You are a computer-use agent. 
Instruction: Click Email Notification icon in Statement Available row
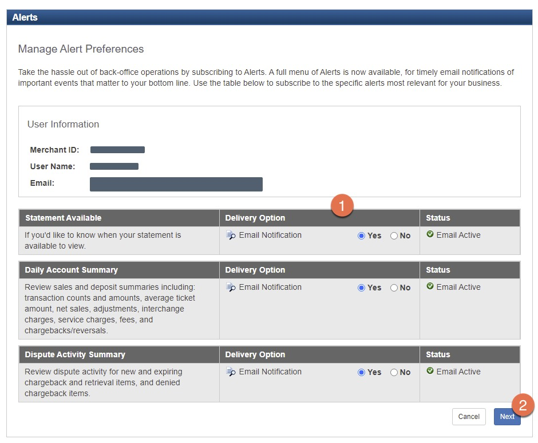pos(231,236)
